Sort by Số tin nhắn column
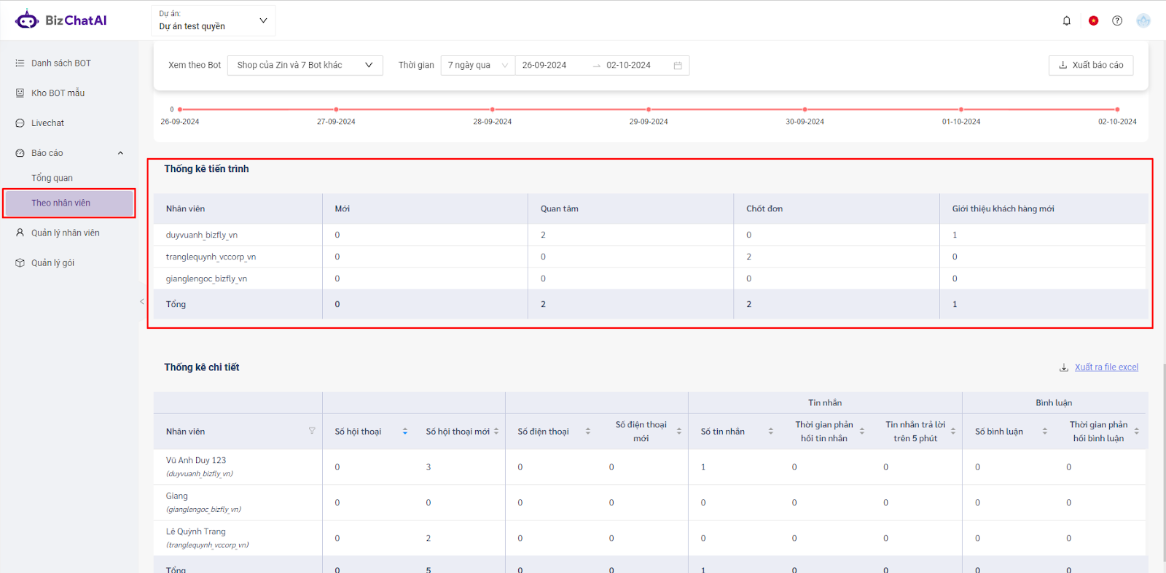Viewport: 1166px width, 573px height. pos(770,432)
